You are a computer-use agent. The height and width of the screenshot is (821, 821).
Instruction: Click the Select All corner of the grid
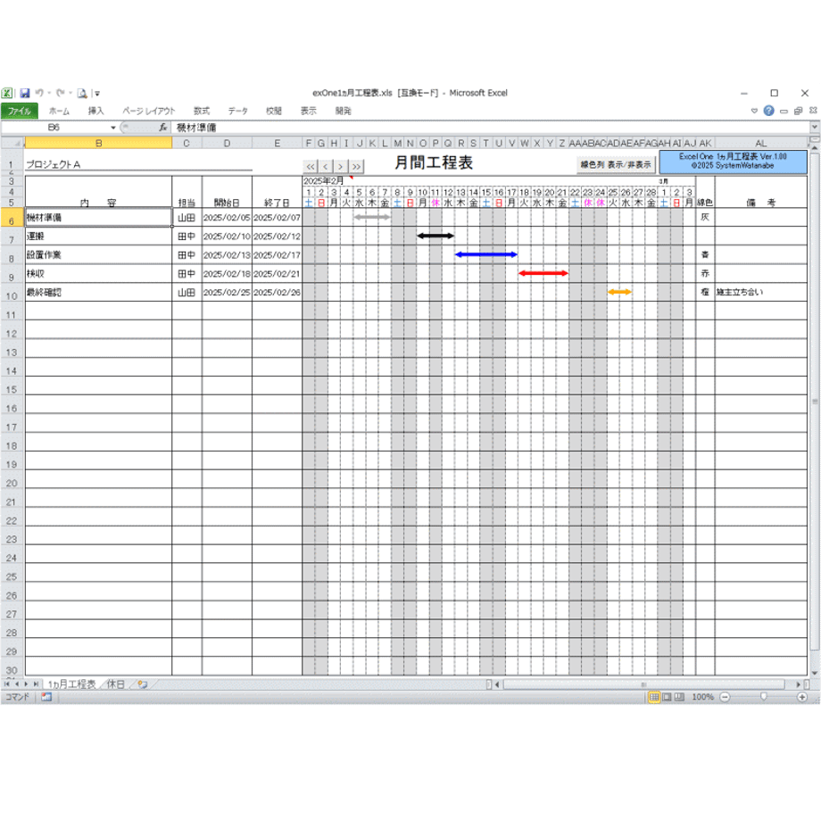[x=12, y=143]
